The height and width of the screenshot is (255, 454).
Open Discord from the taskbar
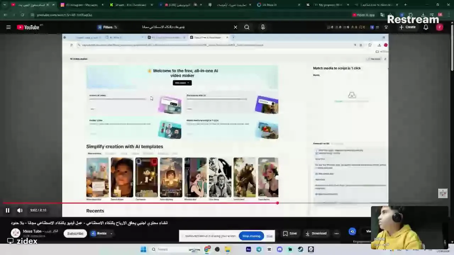pos(279,249)
